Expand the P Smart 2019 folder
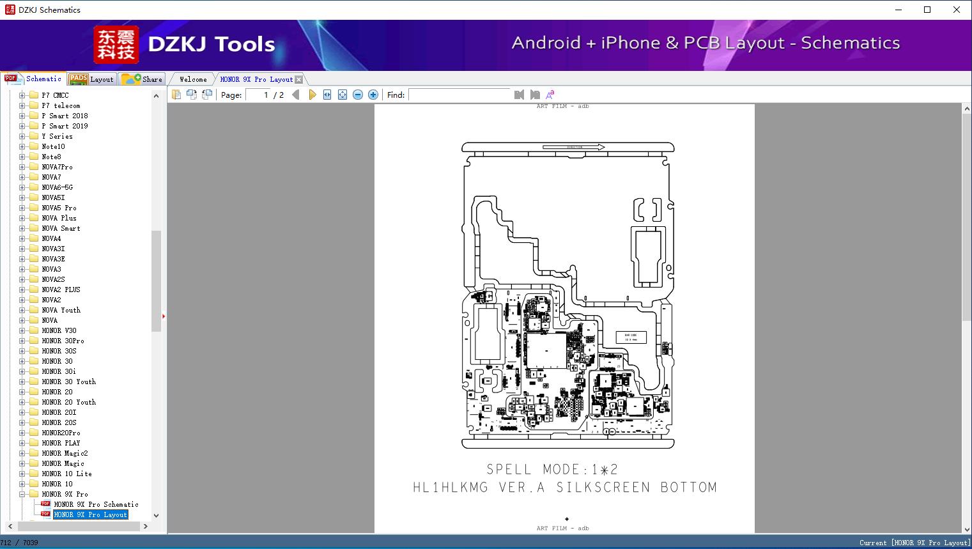The width and height of the screenshot is (972, 549). pos(22,126)
